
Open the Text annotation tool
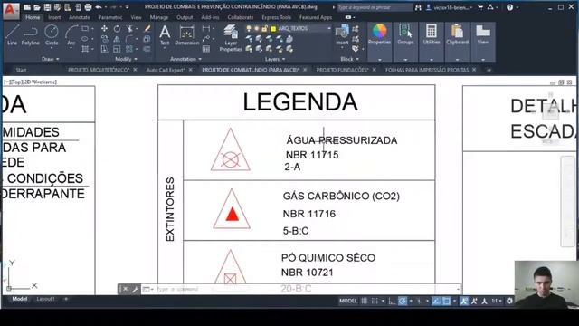[165, 35]
